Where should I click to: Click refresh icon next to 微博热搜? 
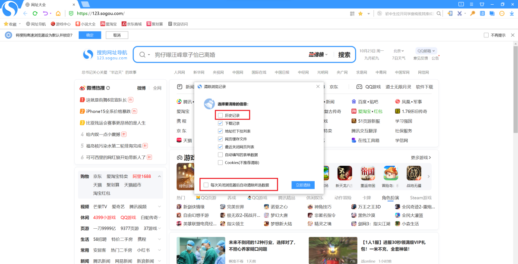pyautogui.click(x=108, y=88)
